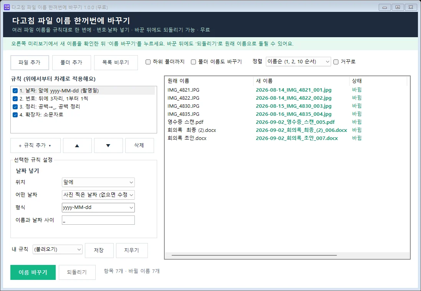This screenshot has height=291, width=421.
Task: Open the 형식 yyyy-MM-dd dropdown
Action: [x=98, y=207]
